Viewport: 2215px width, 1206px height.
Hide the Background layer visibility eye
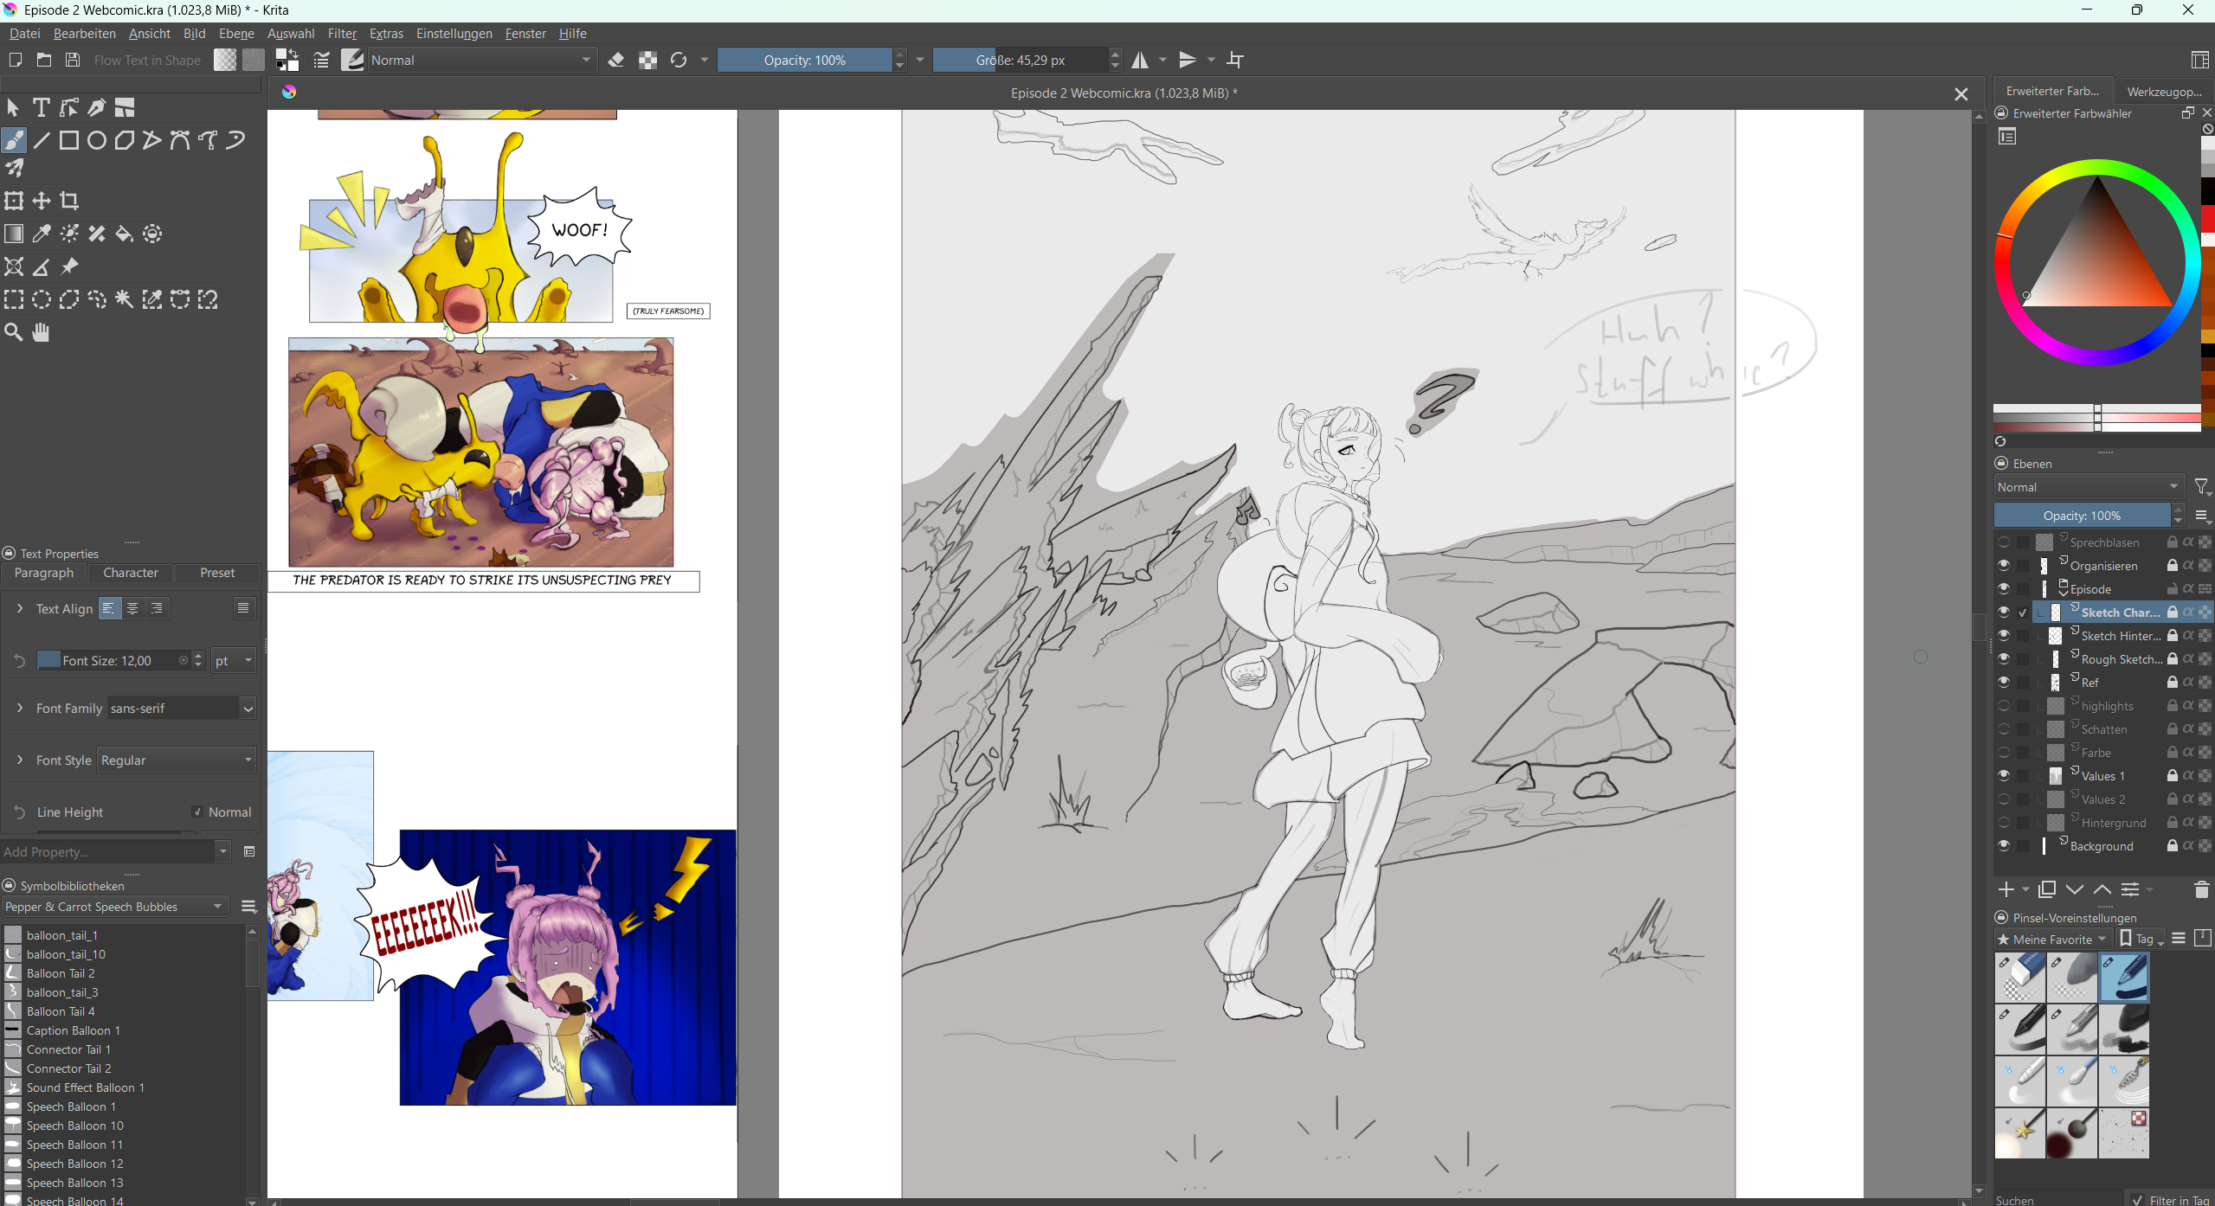(x=2003, y=846)
